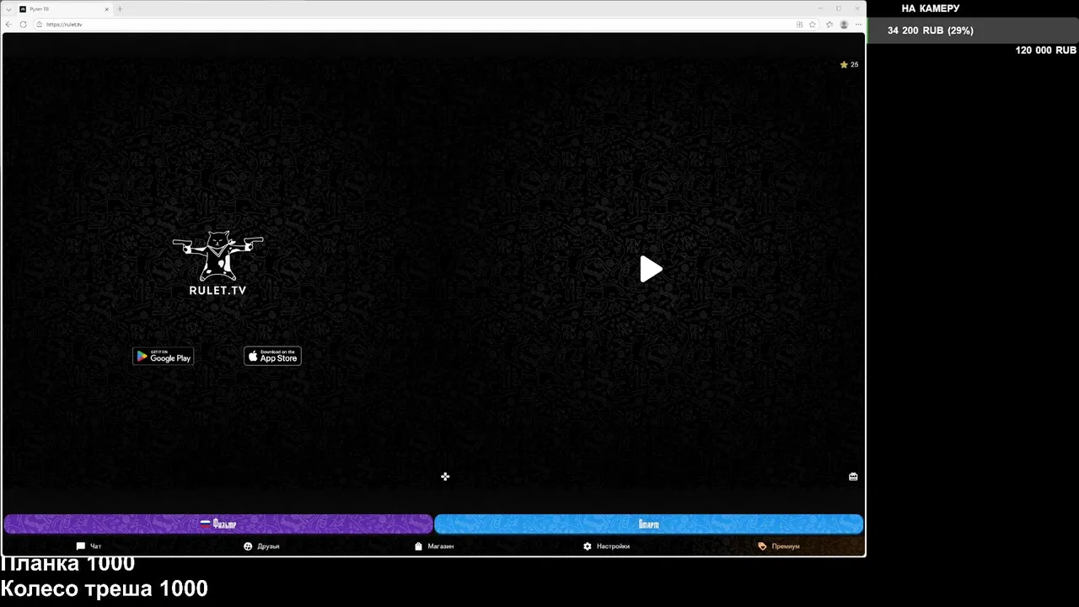Open a new browser tab with the plus
This screenshot has height=607, width=1079.
pyautogui.click(x=120, y=8)
